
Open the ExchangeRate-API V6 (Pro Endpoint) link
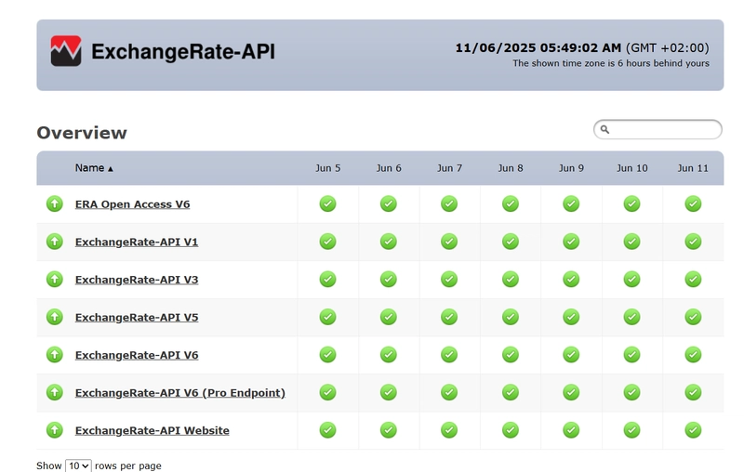pyautogui.click(x=180, y=393)
